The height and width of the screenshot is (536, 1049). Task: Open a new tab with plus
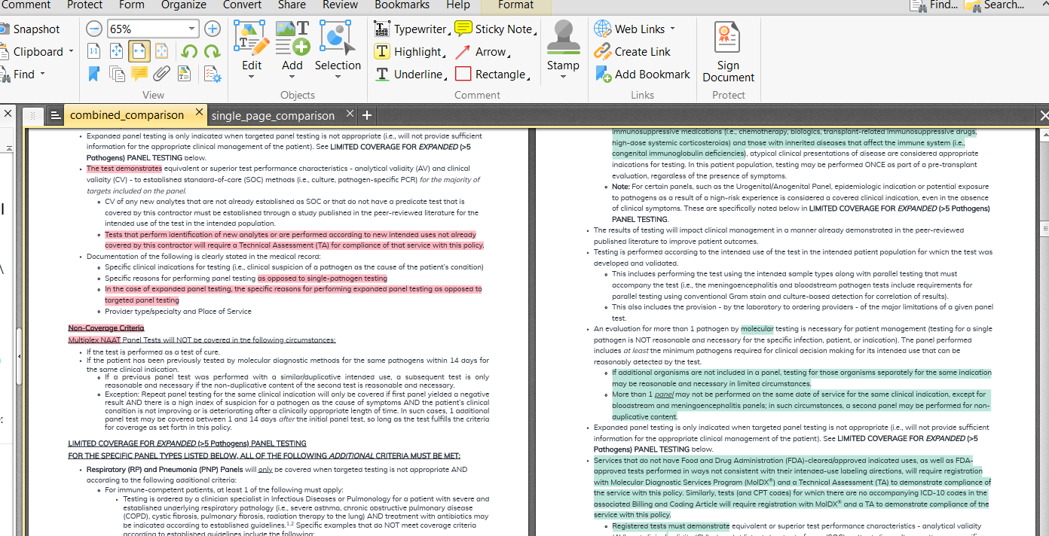pyautogui.click(x=367, y=115)
